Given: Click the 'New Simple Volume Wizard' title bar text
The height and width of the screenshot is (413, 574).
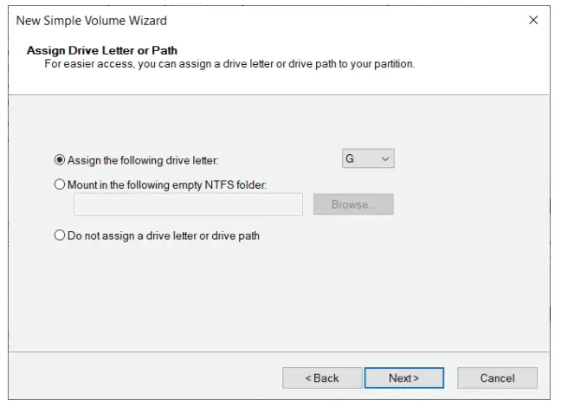Looking at the screenshot, I should (x=92, y=21).
